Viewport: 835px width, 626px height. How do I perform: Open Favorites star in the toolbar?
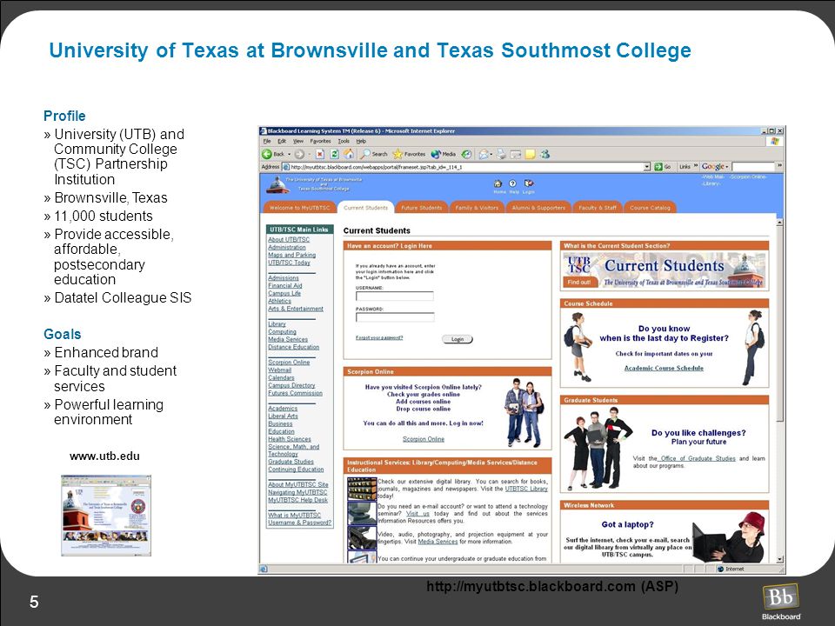pyautogui.click(x=409, y=154)
